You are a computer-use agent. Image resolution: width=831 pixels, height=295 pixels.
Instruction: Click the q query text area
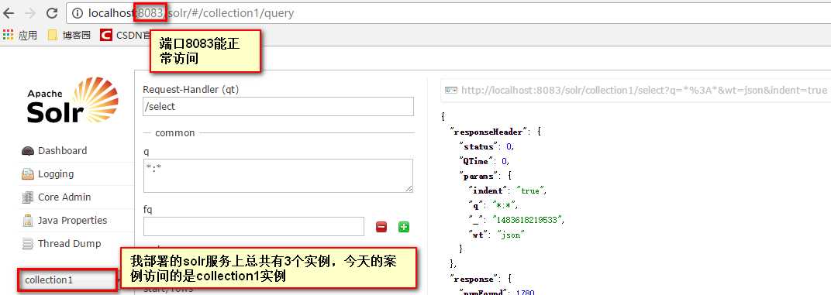(x=278, y=176)
